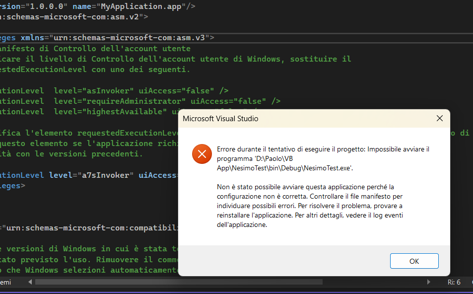Click the 'Ri: 6' line indicator
The width and height of the screenshot is (473, 294).
click(454, 282)
